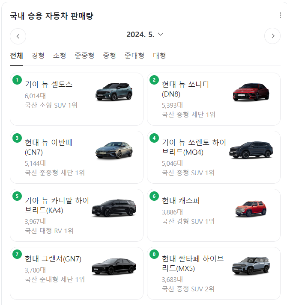This screenshot has height=305, width=287.
Task: Open the 기아 뉴 쏘렌토 하이브리드 link
Action: 194,147
